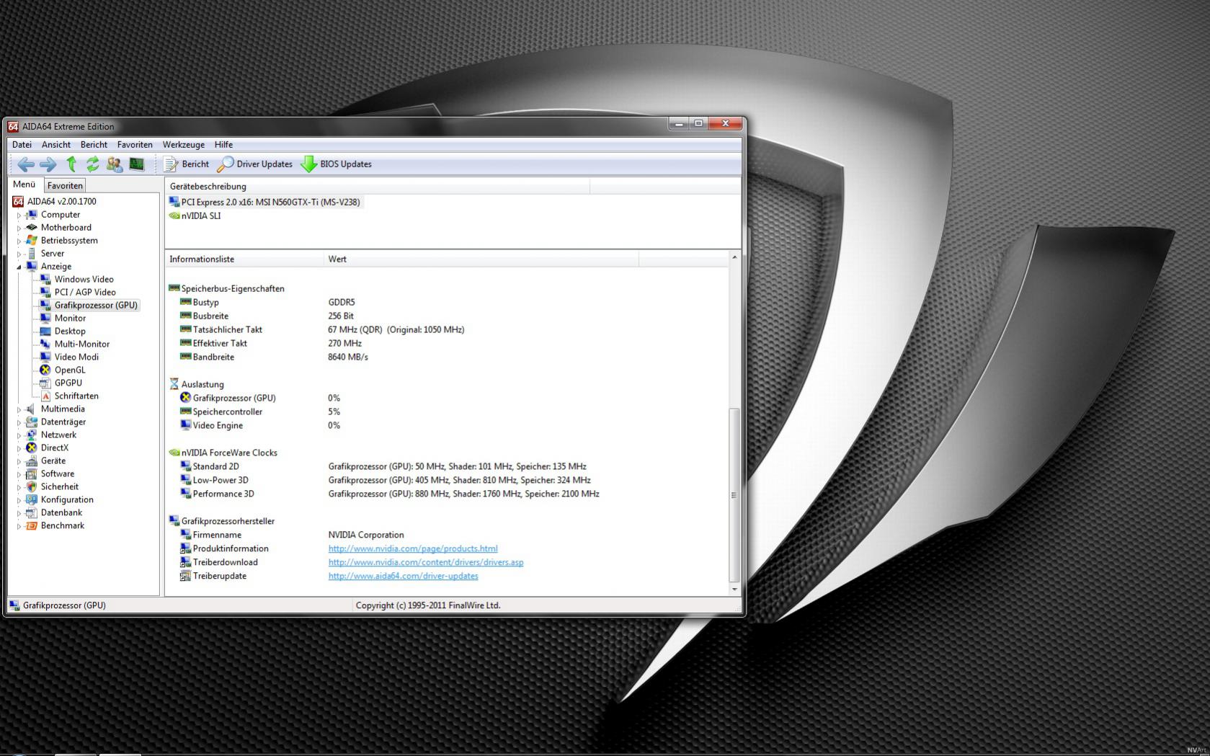Open the Werkzeuge menu
This screenshot has height=756, width=1210.
pos(184,145)
